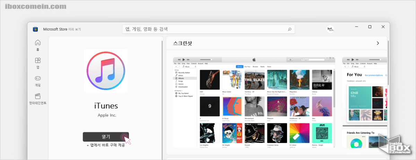The image size is (416, 160).
Task: Open the user account avatar
Action: click(x=330, y=29)
